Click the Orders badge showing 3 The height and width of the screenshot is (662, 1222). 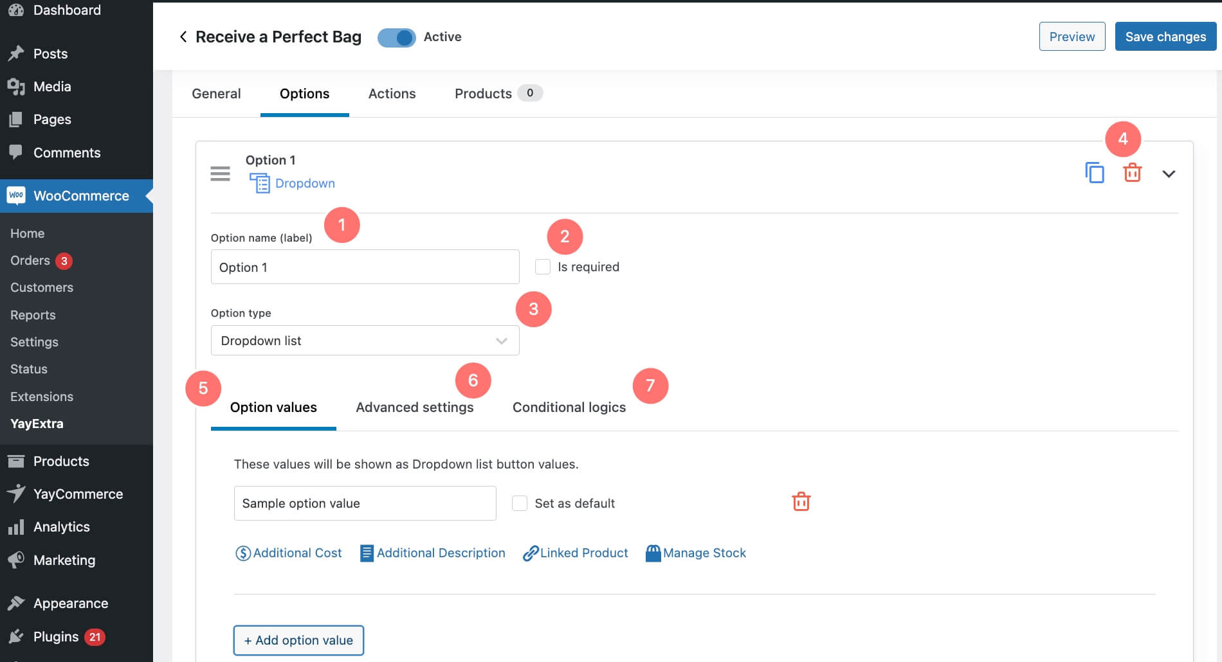(65, 260)
